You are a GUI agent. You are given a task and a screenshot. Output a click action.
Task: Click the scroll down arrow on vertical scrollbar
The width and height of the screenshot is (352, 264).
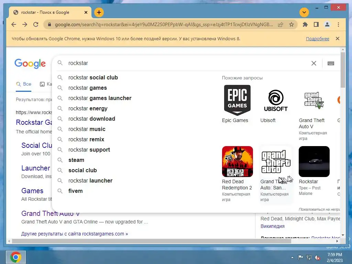click(343, 235)
